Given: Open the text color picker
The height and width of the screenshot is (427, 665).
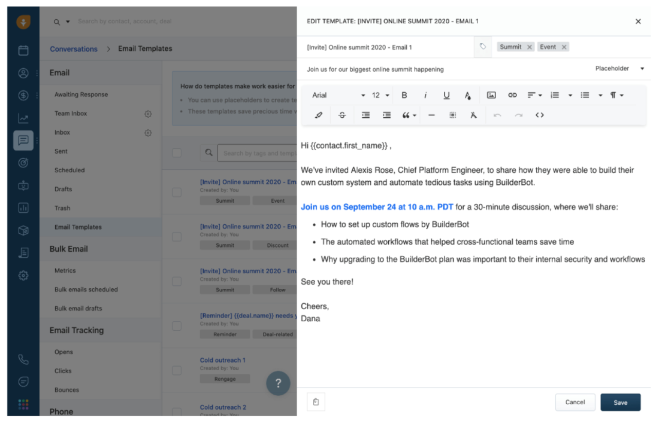Looking at the screenshot, I should click(x=468, y=95).
